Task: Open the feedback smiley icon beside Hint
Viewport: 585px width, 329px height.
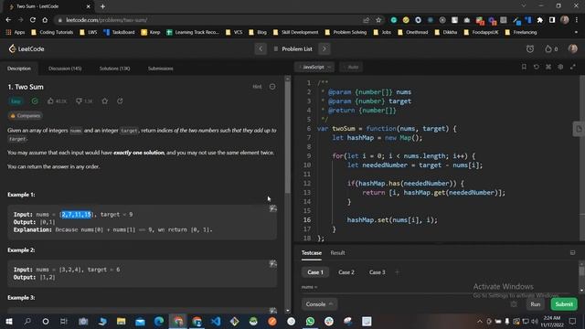Action: coord(272,87)
